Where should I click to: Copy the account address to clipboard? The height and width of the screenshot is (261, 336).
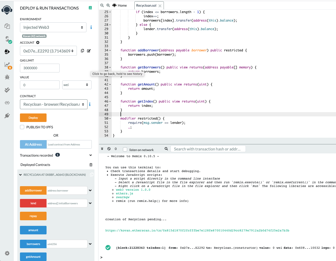[x=82, y=51]
